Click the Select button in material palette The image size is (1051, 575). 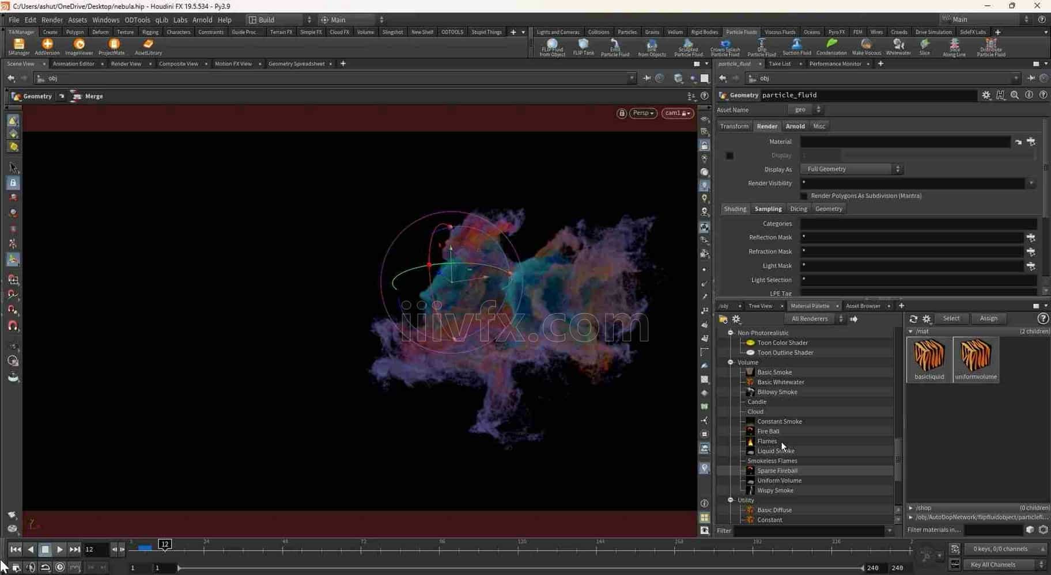click(951, 319)
